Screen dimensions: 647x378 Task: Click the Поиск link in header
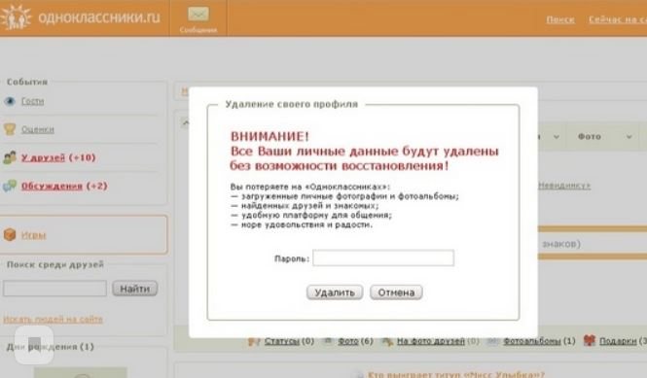click(560, 19)
